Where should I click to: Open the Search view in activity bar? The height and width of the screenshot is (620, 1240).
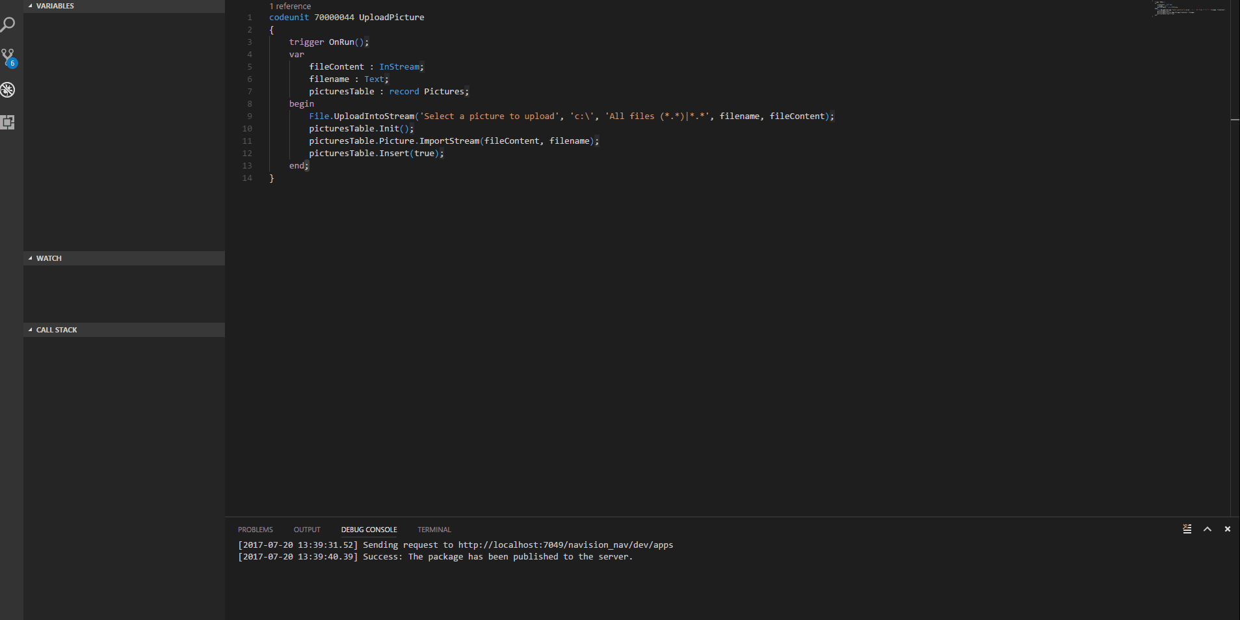pos(8,25)
